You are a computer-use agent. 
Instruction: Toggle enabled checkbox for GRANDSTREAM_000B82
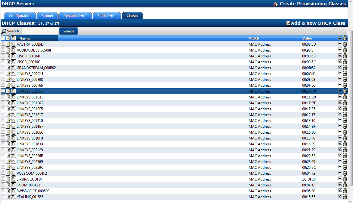coord(340,67)
